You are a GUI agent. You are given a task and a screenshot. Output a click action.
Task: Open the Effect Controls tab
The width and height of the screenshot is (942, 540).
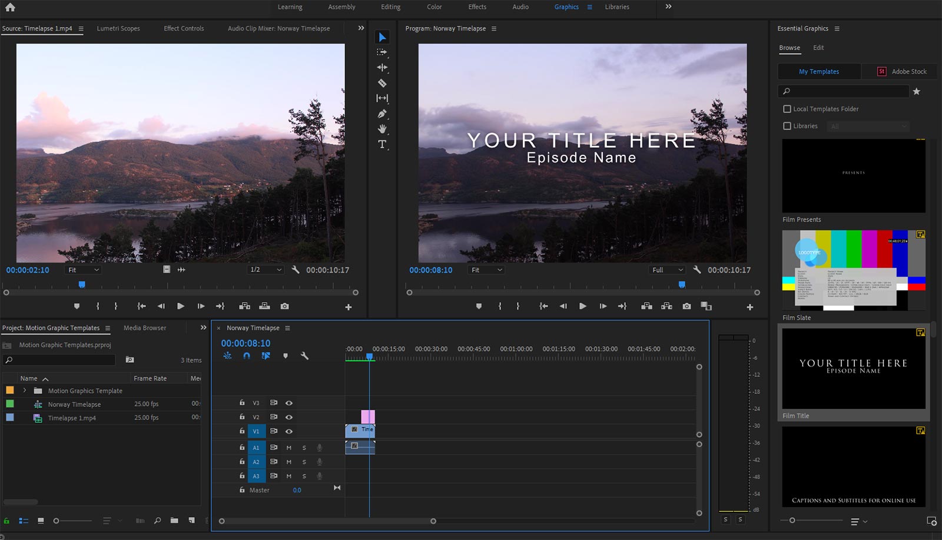184,28
